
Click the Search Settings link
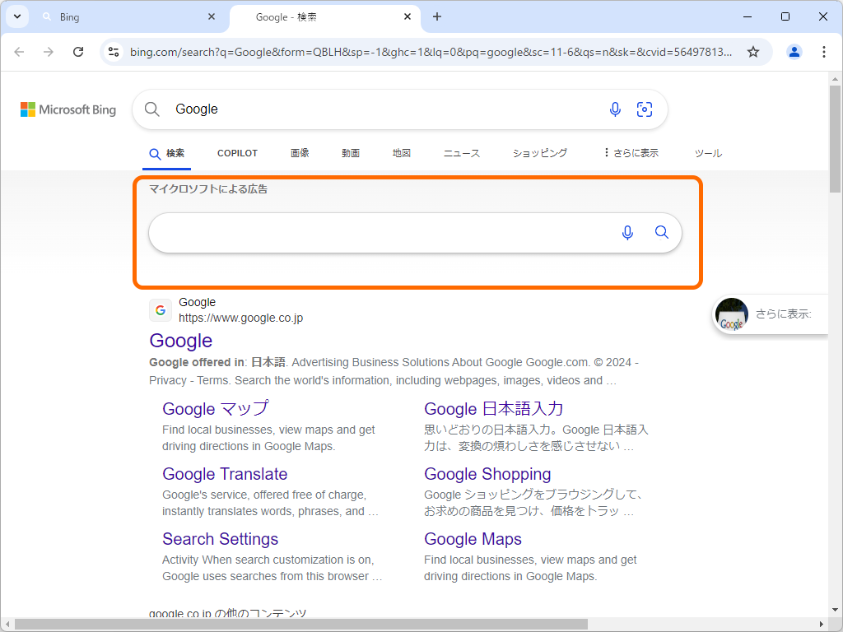tap(220, 539)
